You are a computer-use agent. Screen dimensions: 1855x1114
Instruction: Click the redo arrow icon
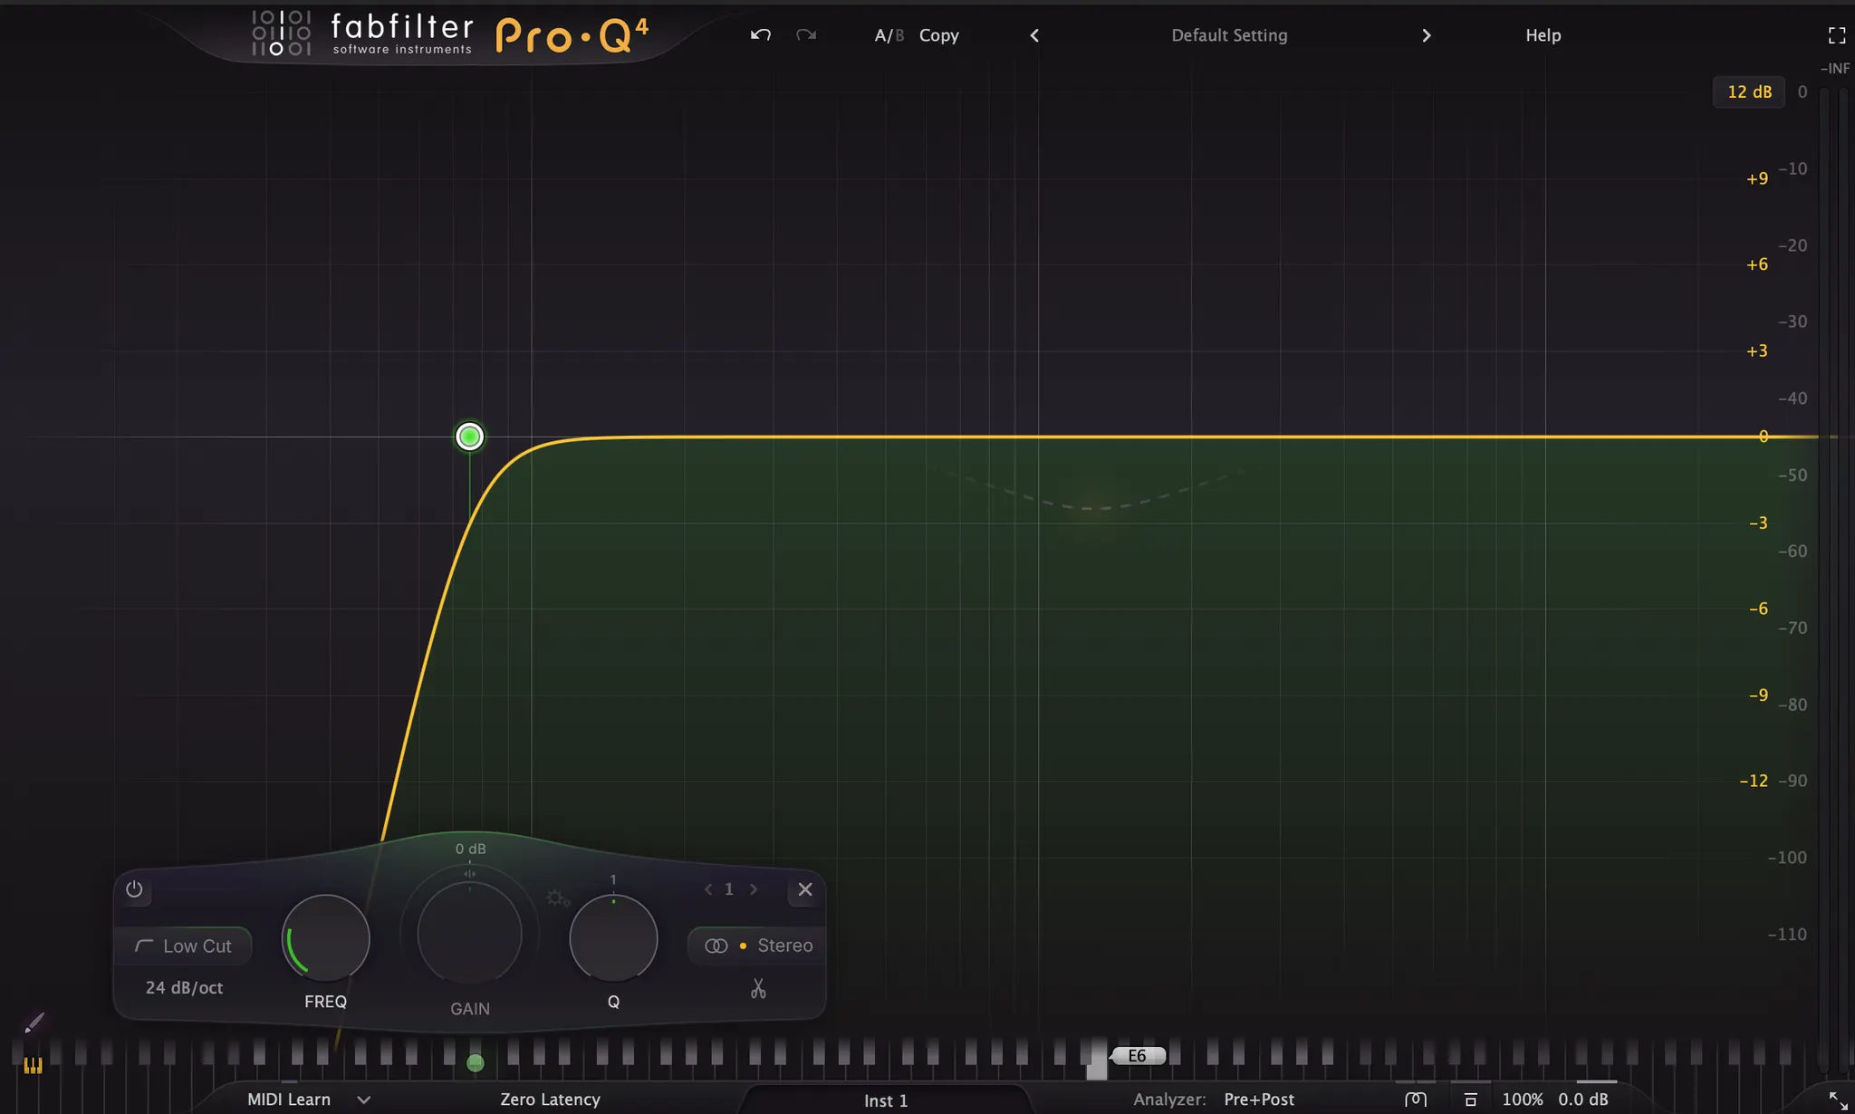(x=806, y=35)
